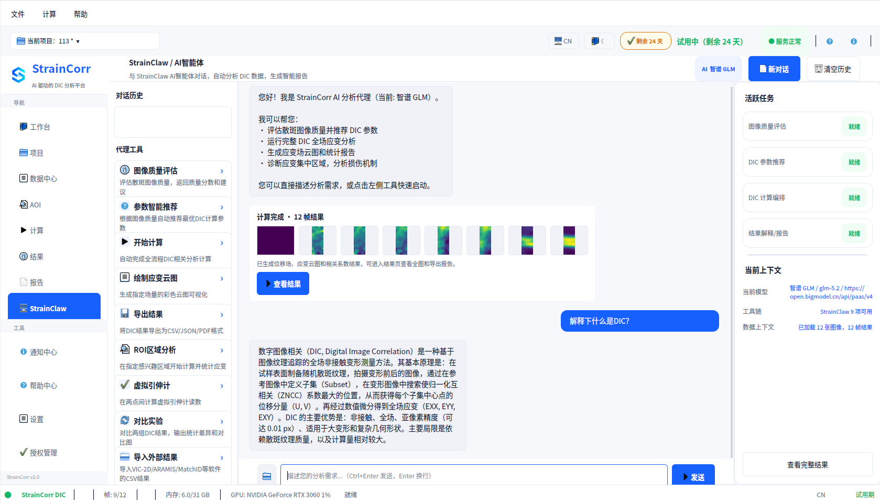880x503 pixels.
Task: Open 设置 in the sidebar
Action: coord(54,419)
